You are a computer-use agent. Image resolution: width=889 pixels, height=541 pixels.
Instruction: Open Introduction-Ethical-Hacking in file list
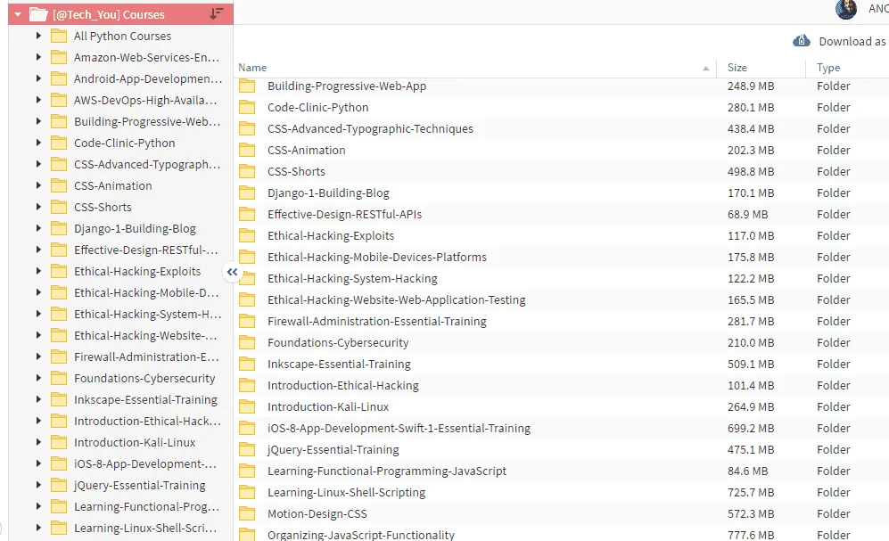[x=343, y=386]
